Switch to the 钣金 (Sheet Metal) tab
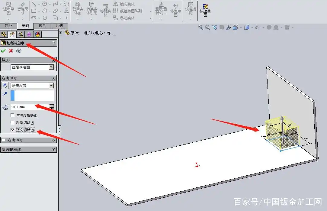Viewport: 327px width, 211px height. tap(42, 26)
